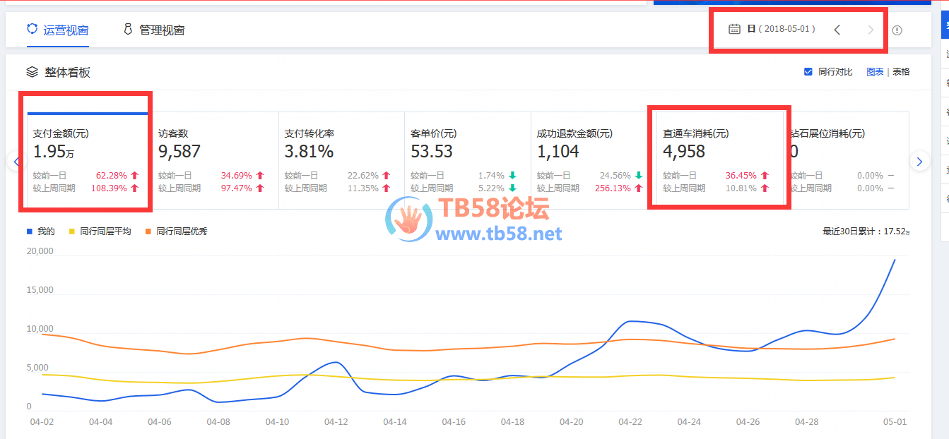Go to previous day with left chevron
The height and width of the screenshot is (439, 949).
point(837,30)
